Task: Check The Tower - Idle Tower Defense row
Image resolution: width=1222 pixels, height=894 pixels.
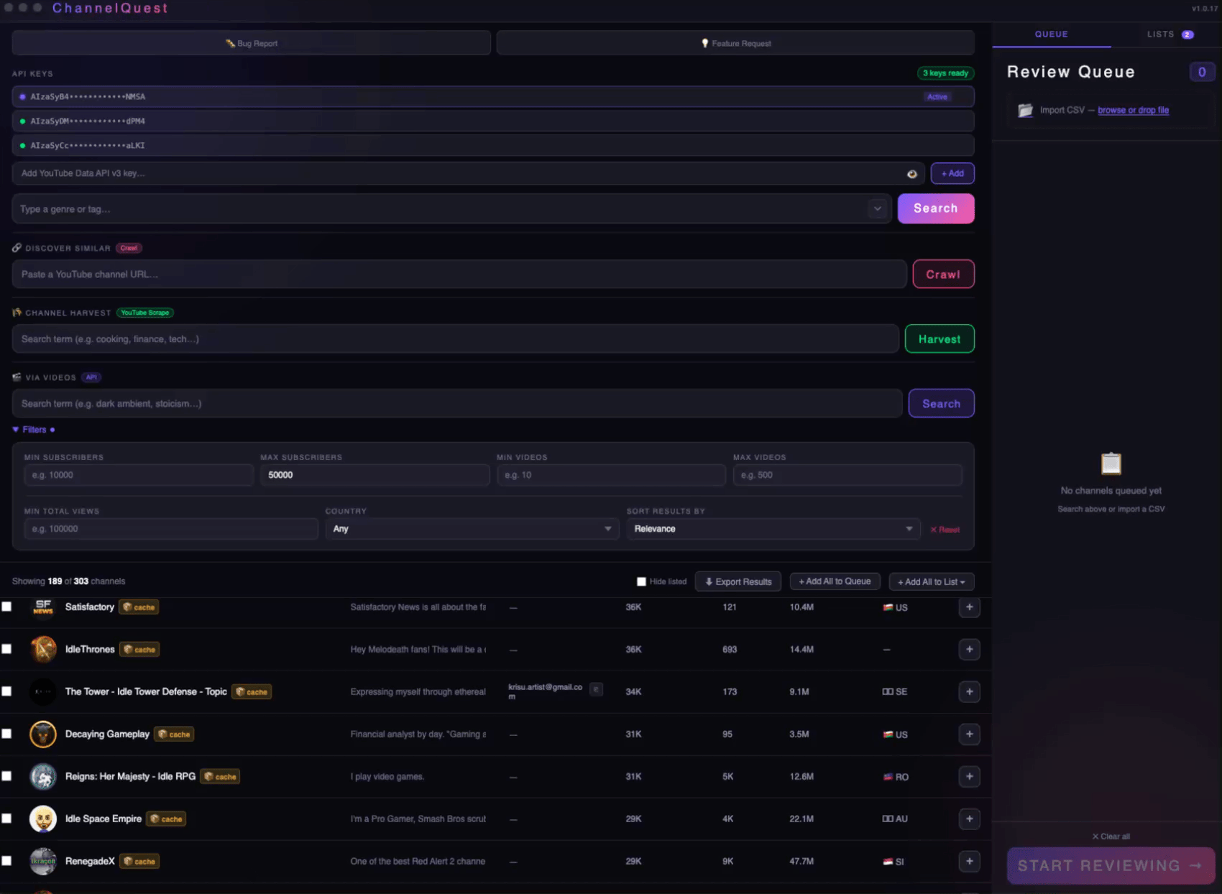Action: [6, 691]
